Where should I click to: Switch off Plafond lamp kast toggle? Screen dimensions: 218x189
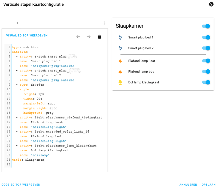coord(206,61)
